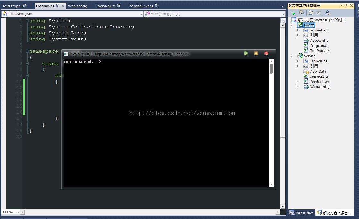Click the split editor handle above vertical scrollbar

point(283,20)
